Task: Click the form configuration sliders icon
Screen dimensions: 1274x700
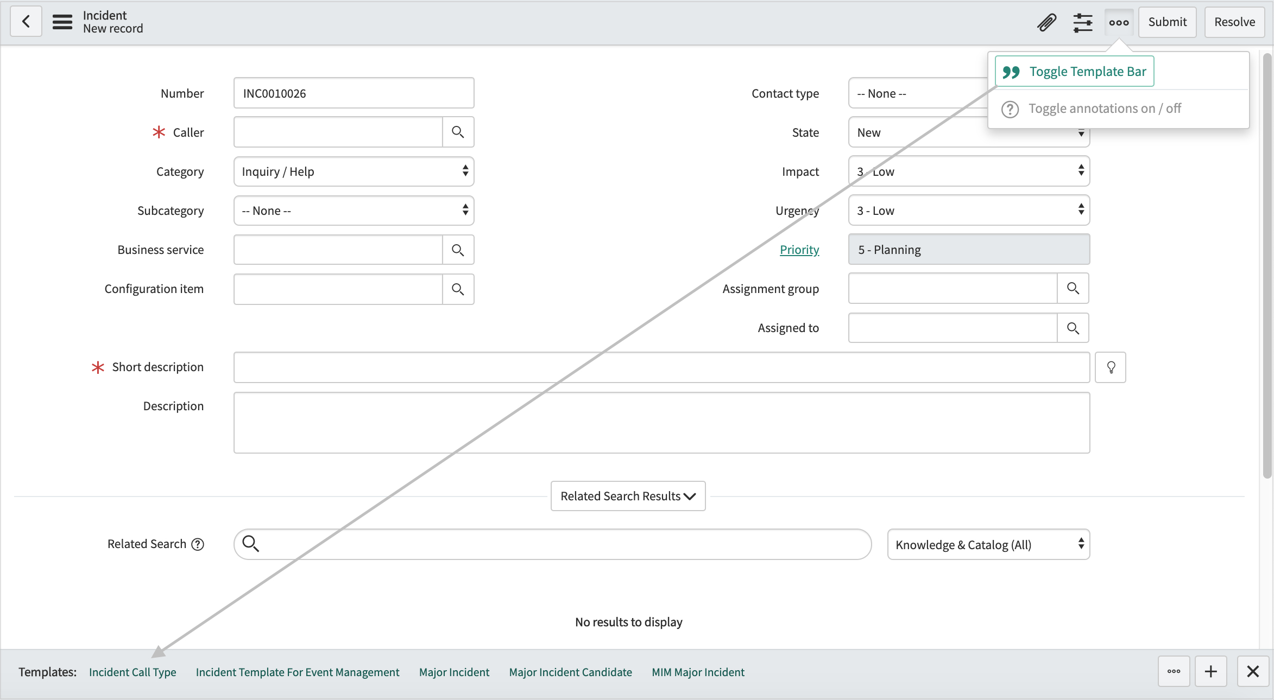Action: tap(1082, 22)
